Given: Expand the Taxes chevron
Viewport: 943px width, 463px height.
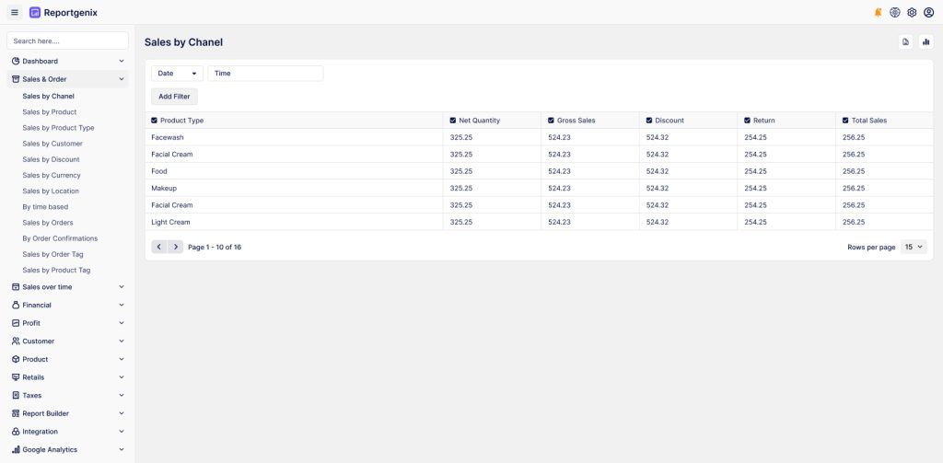Looking at the screenshot, I should point(122,395).
